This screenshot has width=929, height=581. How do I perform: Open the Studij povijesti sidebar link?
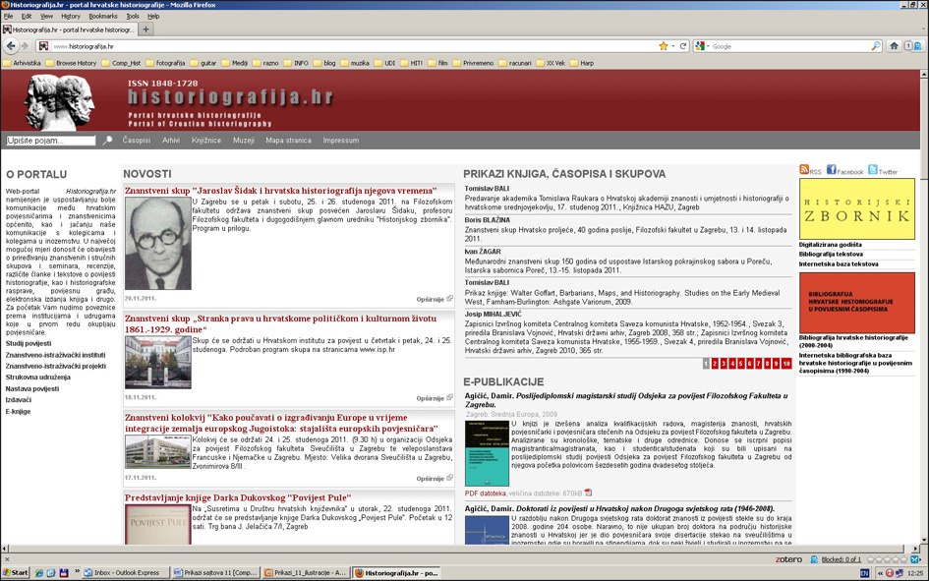pos(29,343)
